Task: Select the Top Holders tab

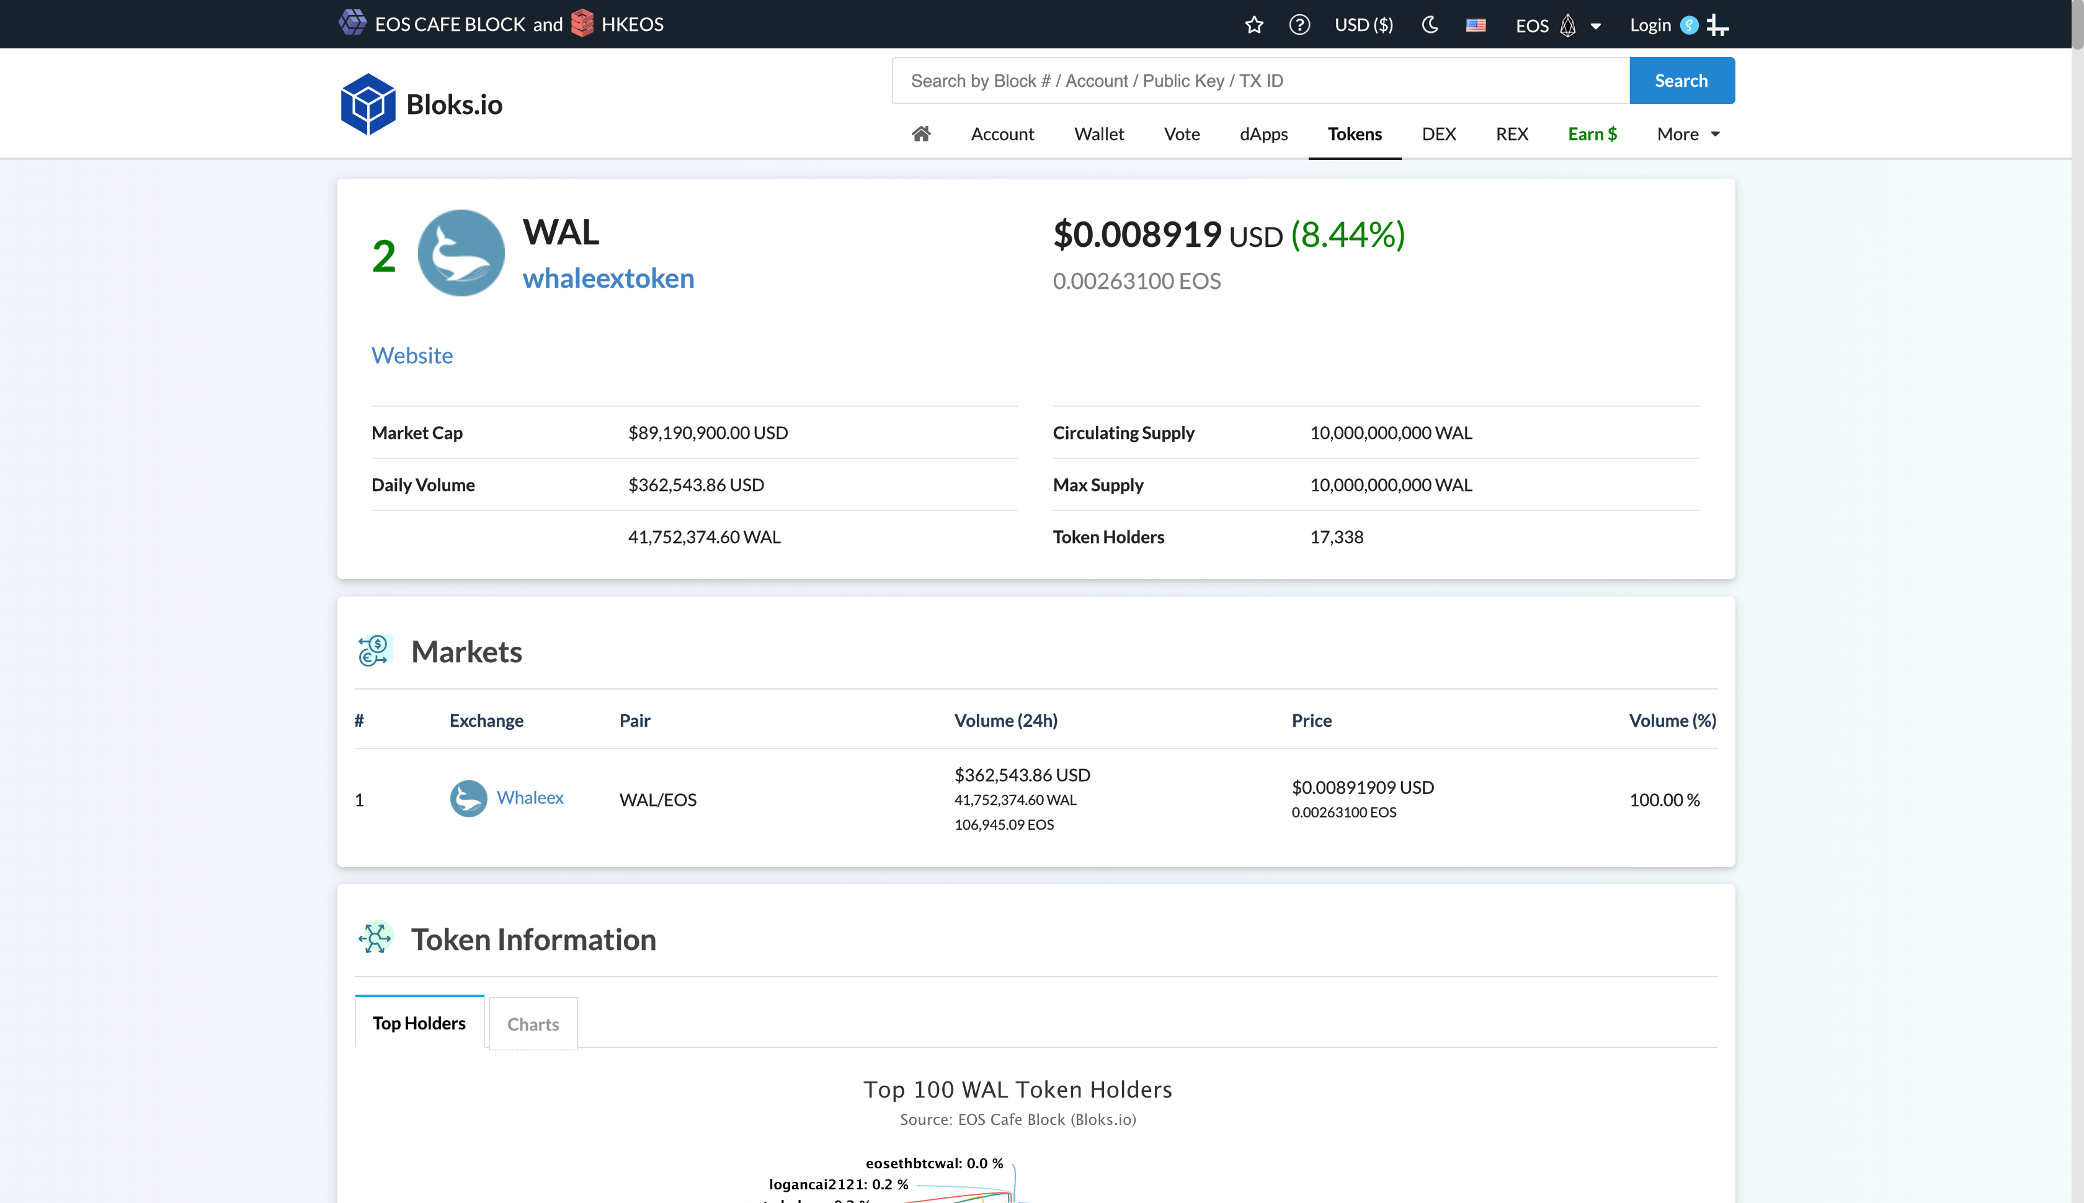Action: tap(419, 1023)
